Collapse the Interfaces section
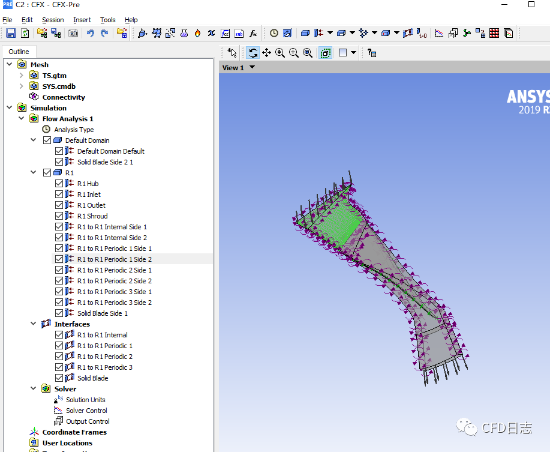The height and width of the screenshot is (452, 550). coord(34,324)
